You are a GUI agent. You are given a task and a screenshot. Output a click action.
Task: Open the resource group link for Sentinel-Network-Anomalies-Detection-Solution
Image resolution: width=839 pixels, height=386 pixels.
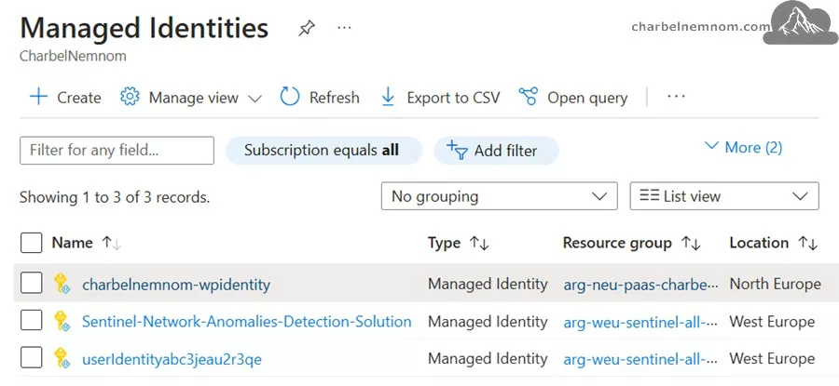point(640,322)
